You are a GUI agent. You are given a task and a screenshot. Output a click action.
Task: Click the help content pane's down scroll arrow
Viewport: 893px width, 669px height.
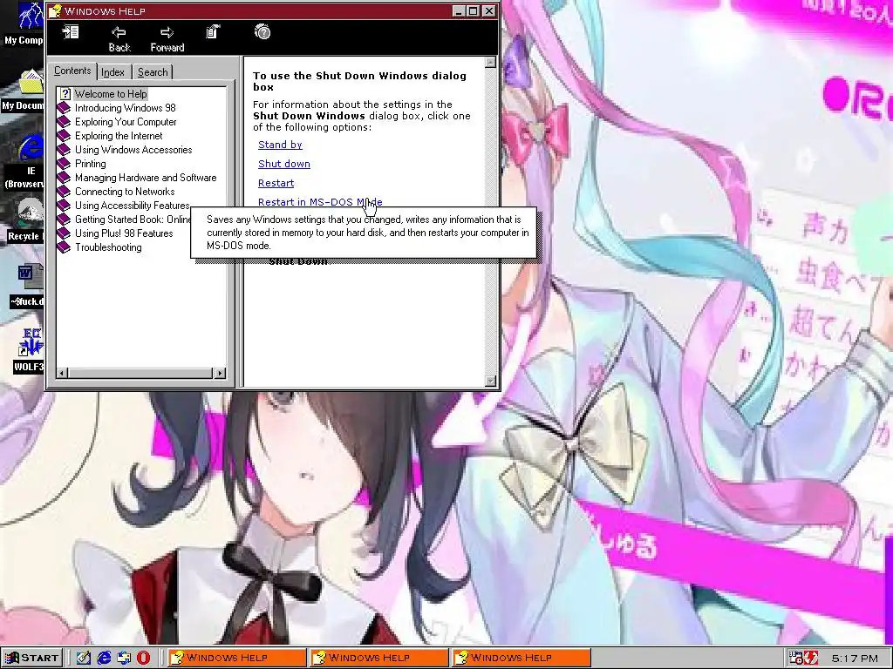point(490,381)
